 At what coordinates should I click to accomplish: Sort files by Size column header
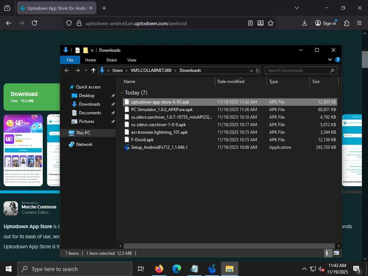coord(316,82)
